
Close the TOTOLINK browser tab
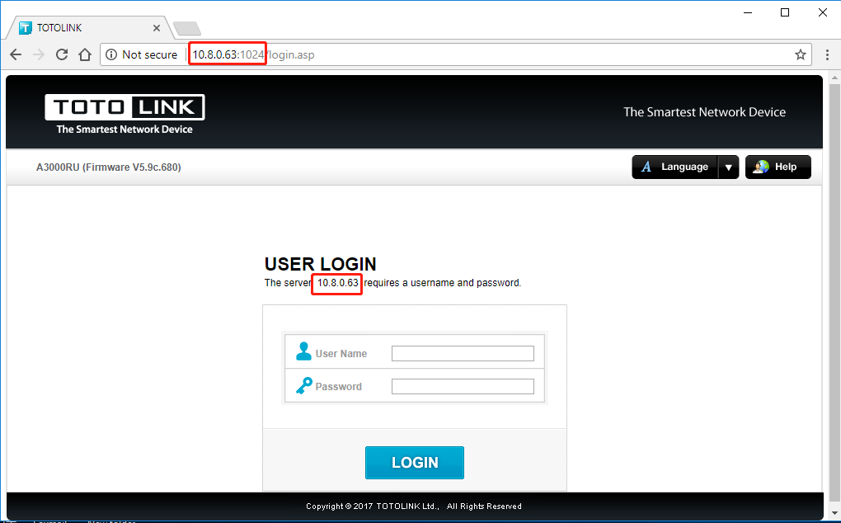click(157, 28)
